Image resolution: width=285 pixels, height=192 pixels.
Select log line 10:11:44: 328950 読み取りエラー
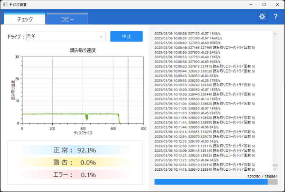tap(204, 123)
